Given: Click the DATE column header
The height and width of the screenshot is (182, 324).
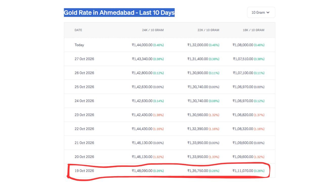Looking at the screenshot, I should point(78,30).
